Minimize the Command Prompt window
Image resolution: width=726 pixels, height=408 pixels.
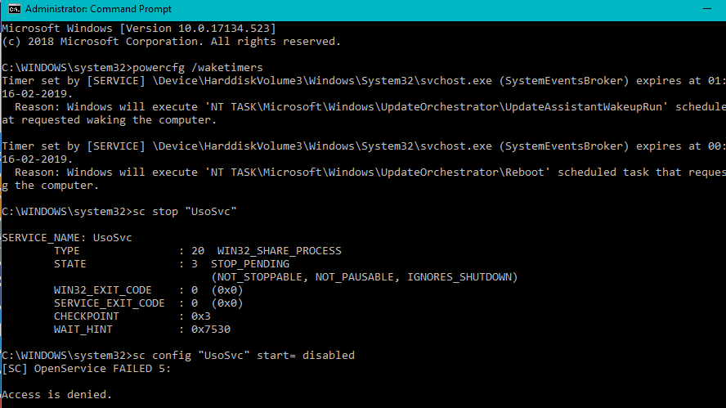(x=707, y=9)
